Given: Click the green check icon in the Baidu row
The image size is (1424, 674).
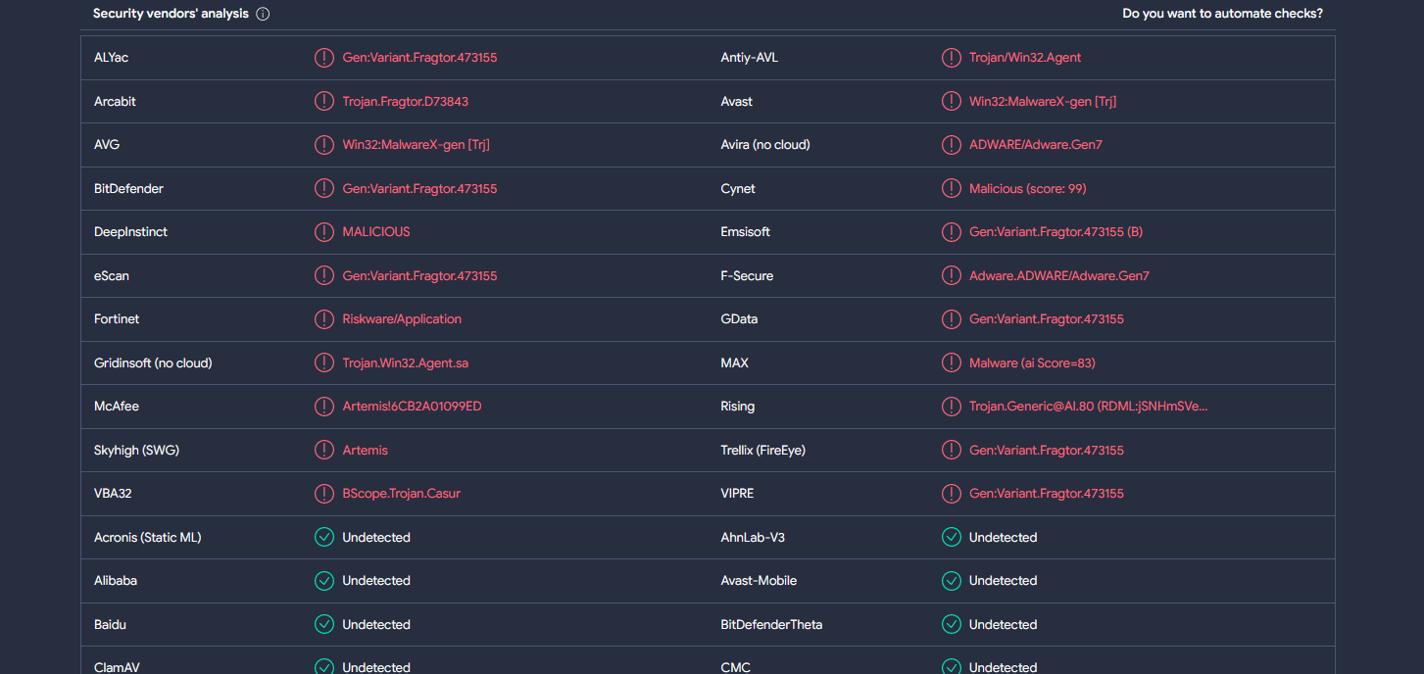Looking at the screenshot, I should coord(323,624).
